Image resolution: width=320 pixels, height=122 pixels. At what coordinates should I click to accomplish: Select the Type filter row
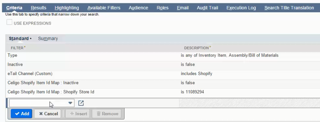point(163,55)
